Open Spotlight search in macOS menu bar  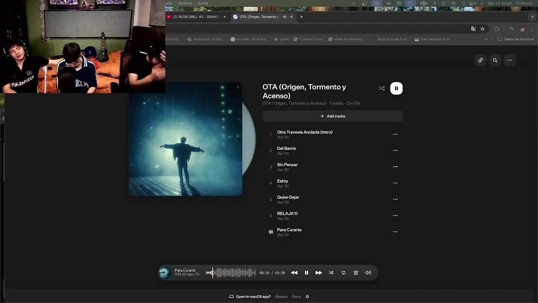pyautogui.click(x=463, y=3)
